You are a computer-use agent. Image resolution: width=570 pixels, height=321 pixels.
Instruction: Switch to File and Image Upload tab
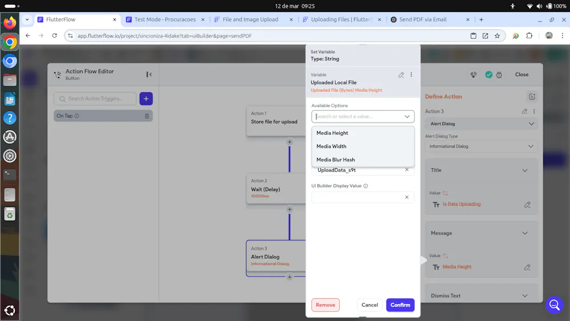click(250, 19)
